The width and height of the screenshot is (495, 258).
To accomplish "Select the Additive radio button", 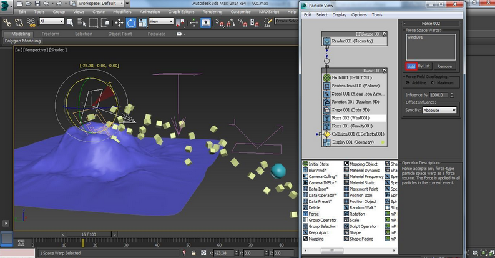I will click(408, 82).
